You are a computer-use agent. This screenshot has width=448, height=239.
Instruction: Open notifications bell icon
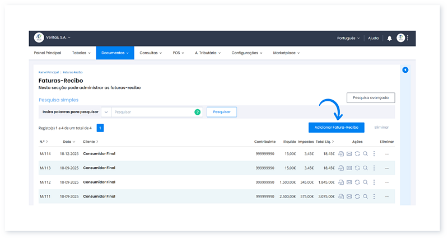click(390, 38)
